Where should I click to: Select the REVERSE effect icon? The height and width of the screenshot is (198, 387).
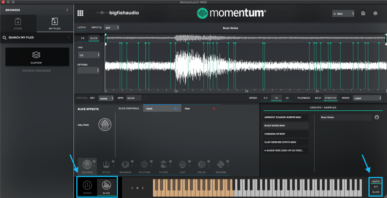[125, 164]
